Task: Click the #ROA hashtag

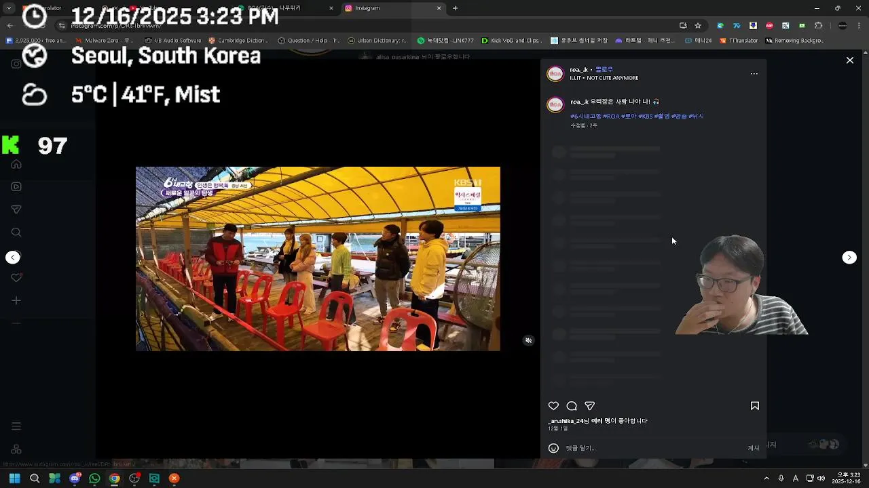Action: coord(611,117)
